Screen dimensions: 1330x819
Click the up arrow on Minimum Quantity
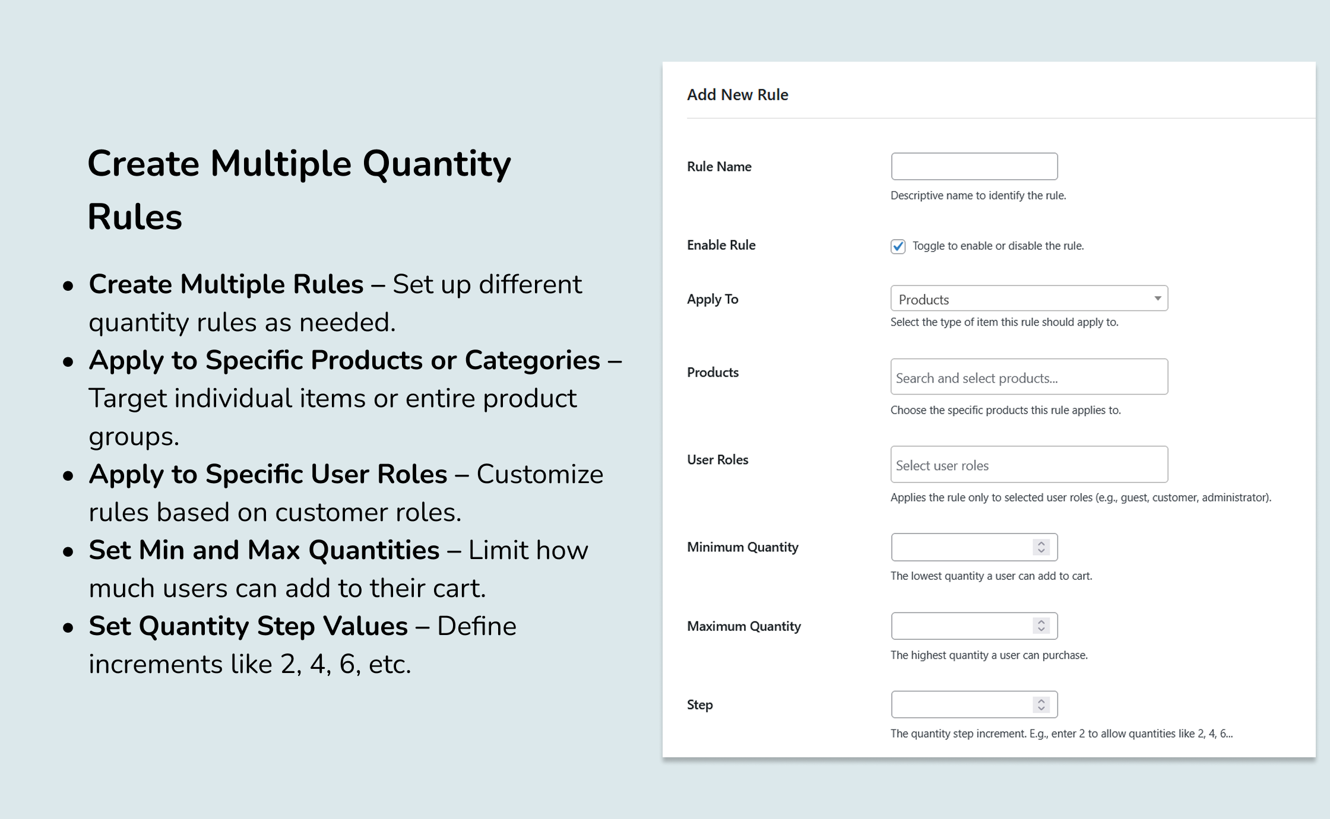1041,544
